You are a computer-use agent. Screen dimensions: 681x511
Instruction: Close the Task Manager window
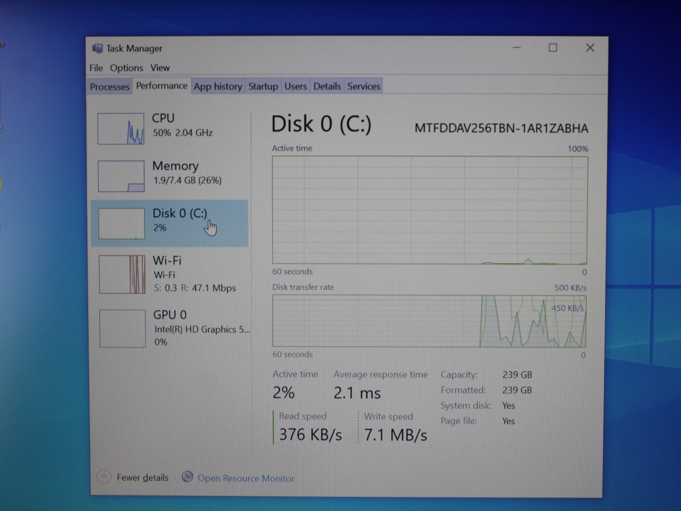pos(590,48)
